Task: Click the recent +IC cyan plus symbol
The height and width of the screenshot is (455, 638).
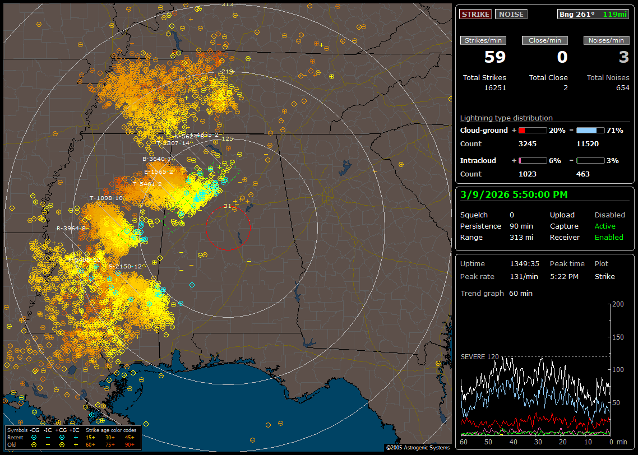Action: coord(76,437)
